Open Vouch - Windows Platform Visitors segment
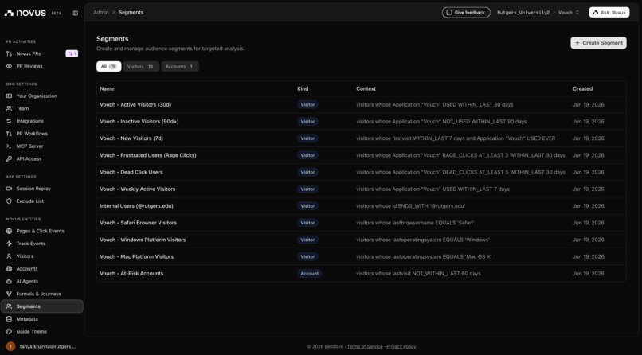Screen dimensions: 642x355 click(143, 240)
